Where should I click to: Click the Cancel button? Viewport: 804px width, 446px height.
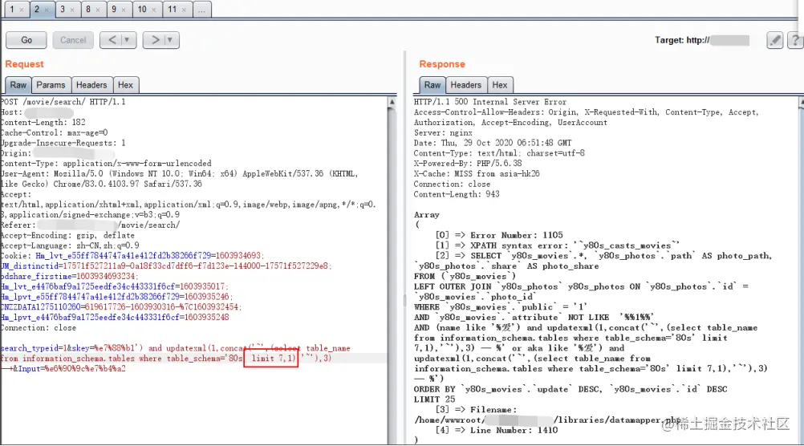coord(73,40)
